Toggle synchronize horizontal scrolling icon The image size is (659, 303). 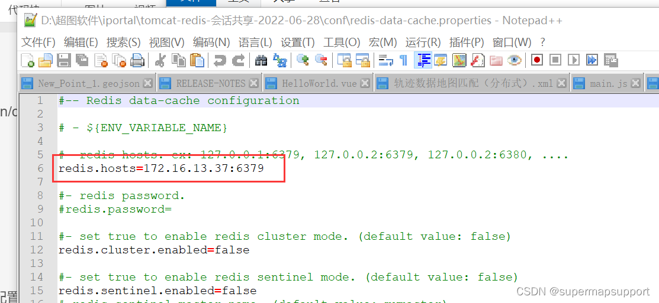tap(362, 60)
